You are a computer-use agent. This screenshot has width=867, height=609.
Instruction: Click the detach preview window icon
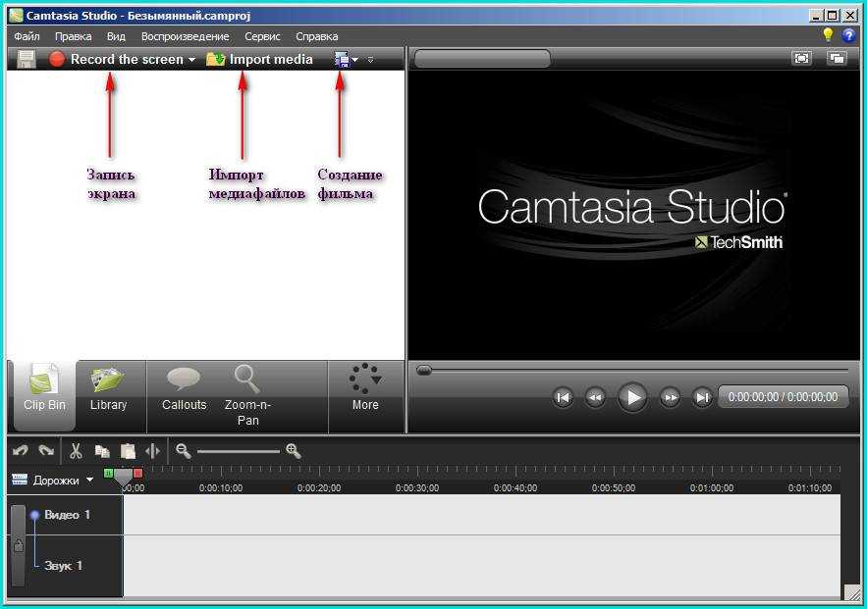[838, 58]
